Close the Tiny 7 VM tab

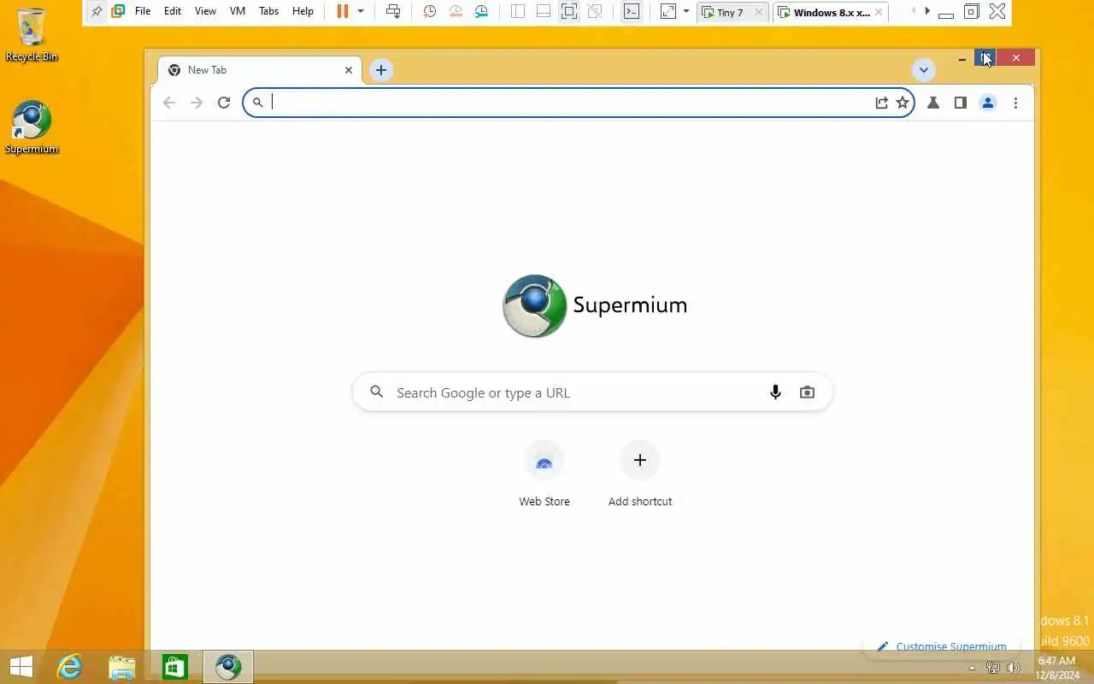point(759,12)
